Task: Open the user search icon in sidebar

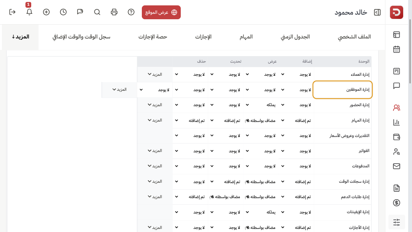Action: [396, 152]
